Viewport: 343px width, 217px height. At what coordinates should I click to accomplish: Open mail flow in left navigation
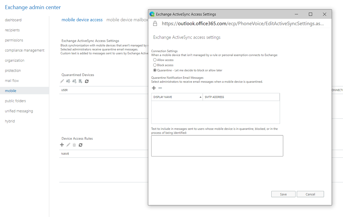click(x=12, y=81)
